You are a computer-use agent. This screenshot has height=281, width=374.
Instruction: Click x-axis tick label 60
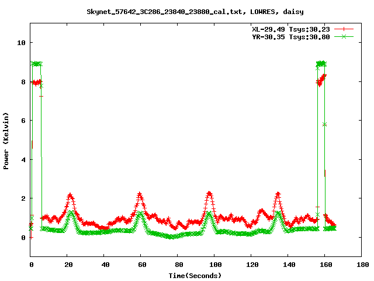coord(142,265)
